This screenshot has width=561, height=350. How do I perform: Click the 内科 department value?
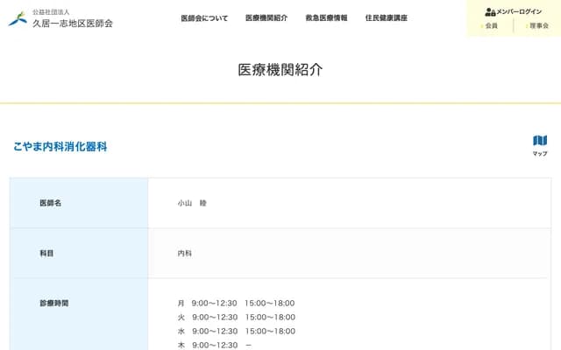pyautogui.click(x=185, y=253)
